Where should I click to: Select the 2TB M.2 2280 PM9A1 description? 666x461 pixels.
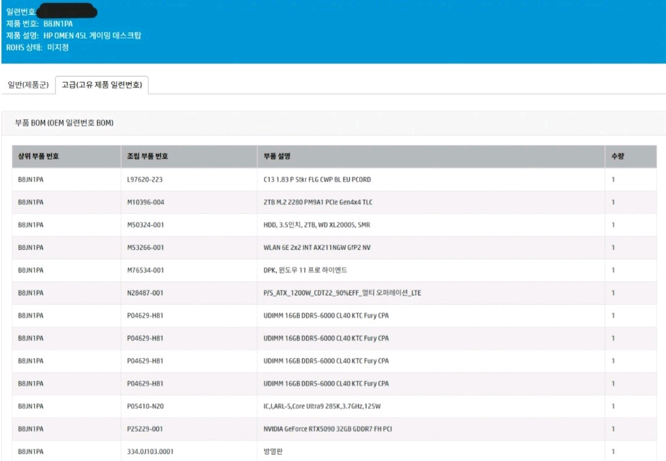pyautogui.click(x=317, y=202)
